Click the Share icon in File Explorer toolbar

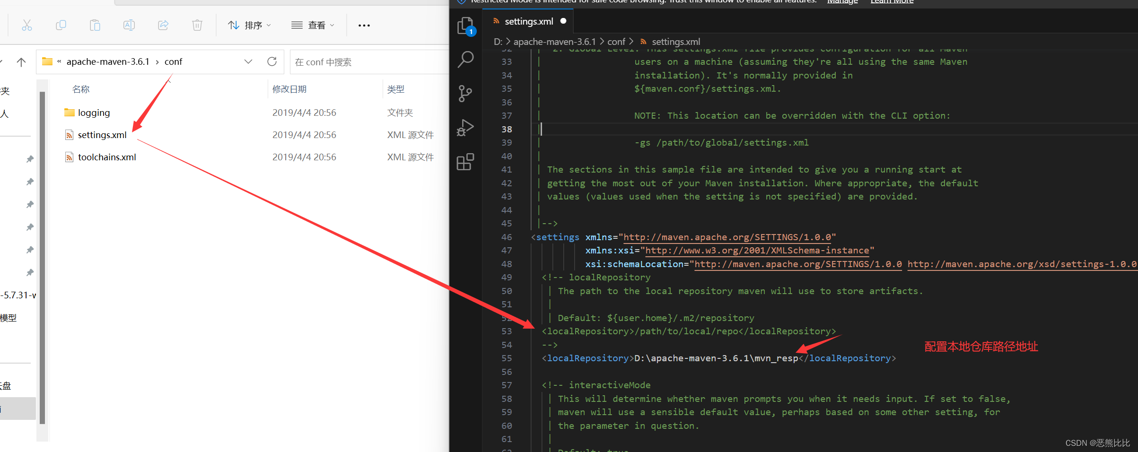coord(163,25)
